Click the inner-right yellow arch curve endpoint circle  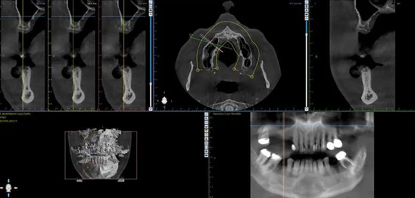234,69
